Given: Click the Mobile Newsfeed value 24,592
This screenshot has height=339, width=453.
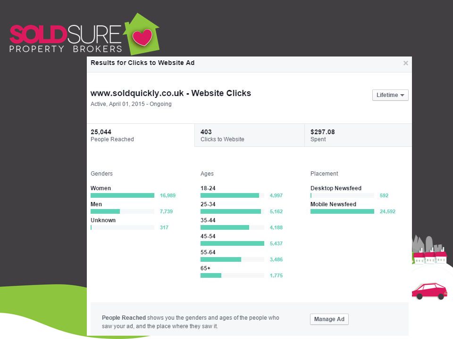Looking at the screenshot, I should pos(387,211).
